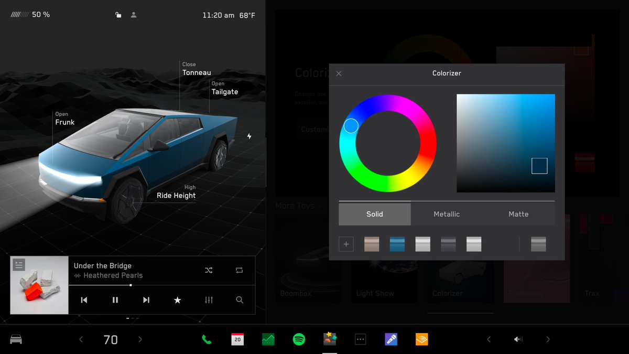
Task: Tap the 11:20 am clock
Action: pos(219,15)
